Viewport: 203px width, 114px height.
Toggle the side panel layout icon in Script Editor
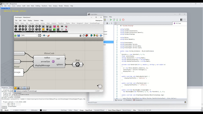181,20
